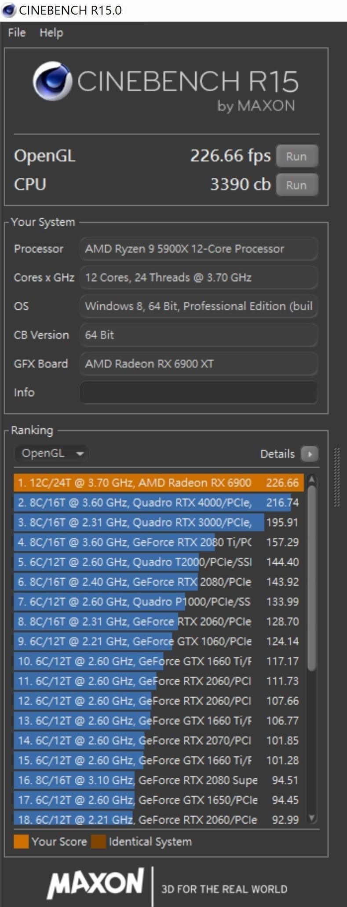Open the File menu
This screenshot has width=347, height=907.
point(17,33)
